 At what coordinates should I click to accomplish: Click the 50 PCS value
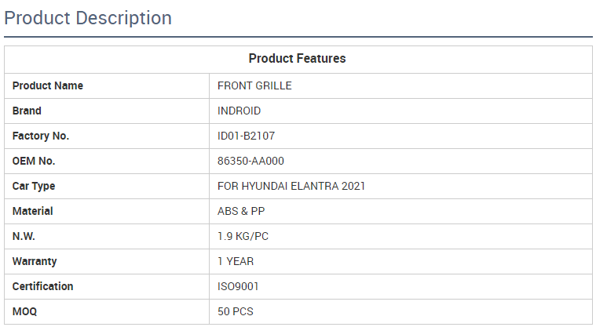[x=236, y=311]
